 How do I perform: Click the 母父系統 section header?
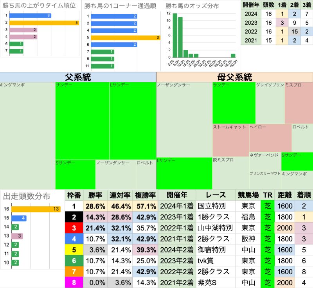coord(234,77)
